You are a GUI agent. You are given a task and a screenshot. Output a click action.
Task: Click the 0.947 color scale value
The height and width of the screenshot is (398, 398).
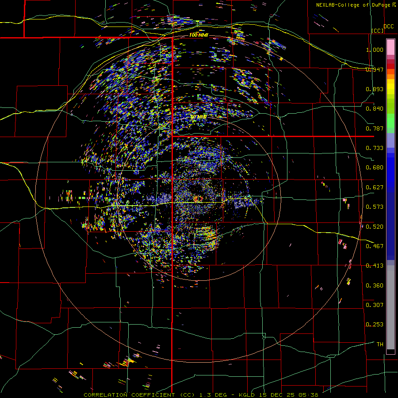(375, 69)
